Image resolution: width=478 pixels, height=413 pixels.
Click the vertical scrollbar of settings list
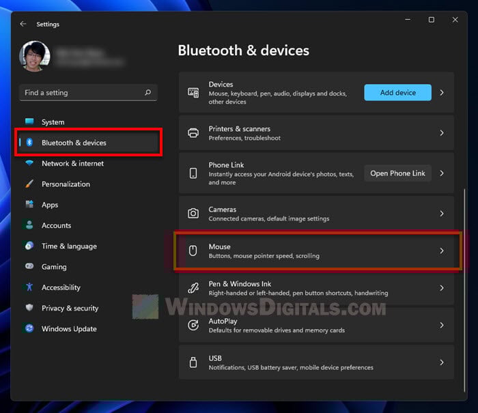point(464,290)
